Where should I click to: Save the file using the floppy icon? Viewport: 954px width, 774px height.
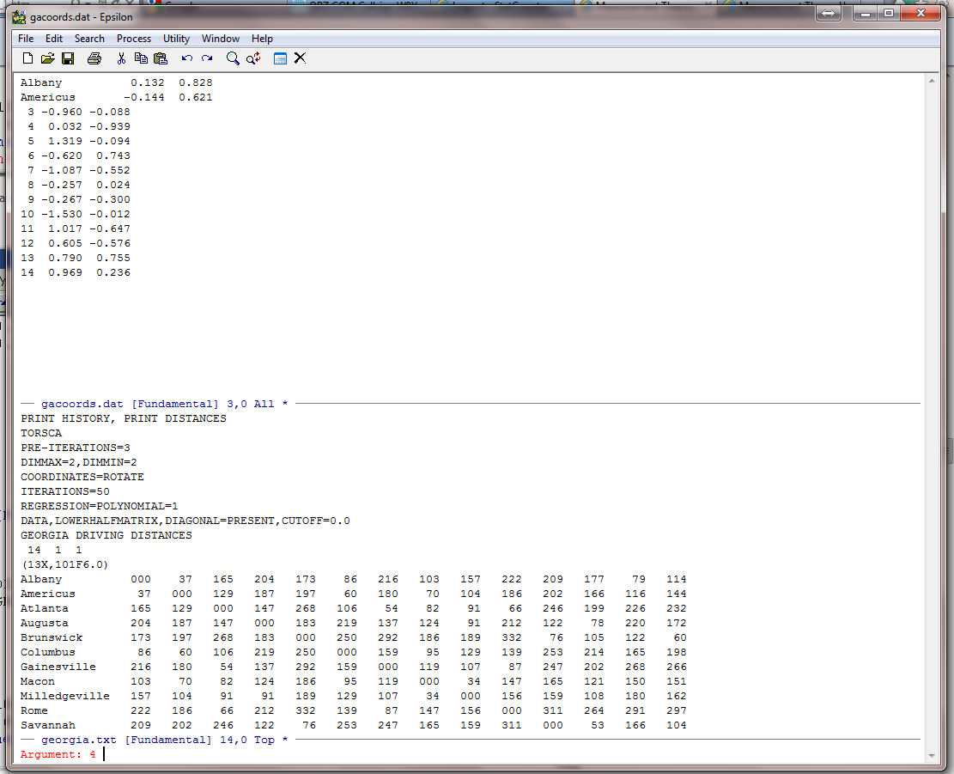68,58
